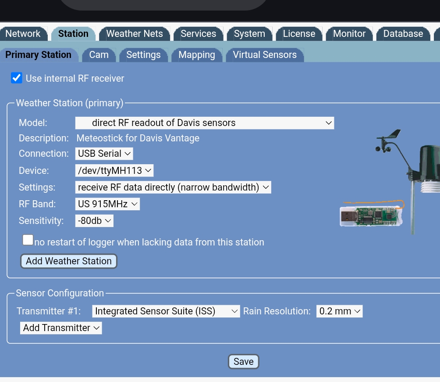The image size is (440, 382).
Task: Expand the Connection dropdown showing USB Serial
Action: click(x=103, y=153)
